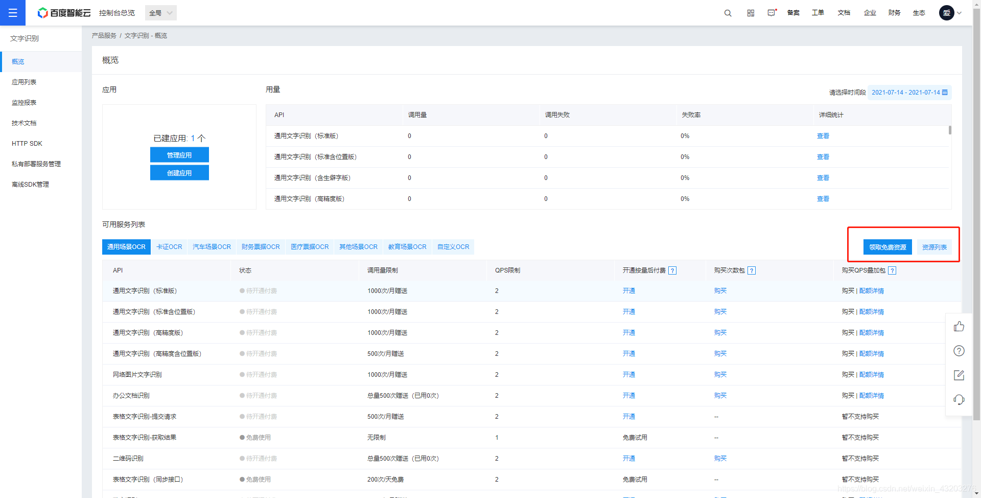The width and height of the screenshot is (981, 498).
Task: Switch to the 其他场景OCR tab
Action: point(358,247)
